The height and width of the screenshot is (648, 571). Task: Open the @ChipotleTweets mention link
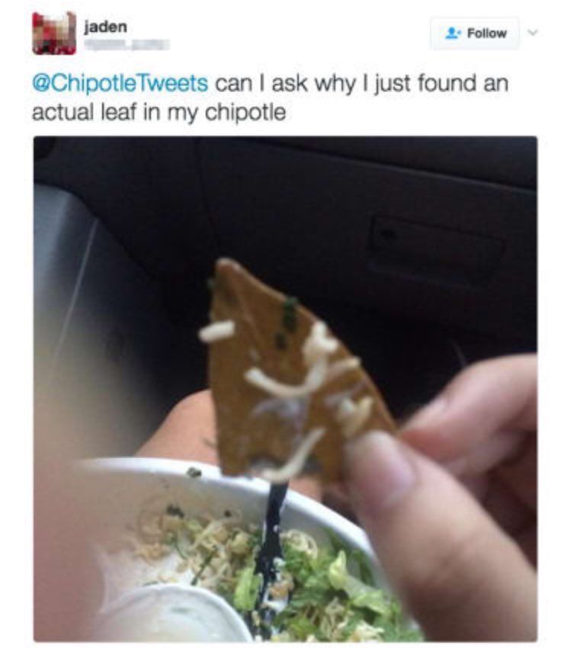pos(120,83)
